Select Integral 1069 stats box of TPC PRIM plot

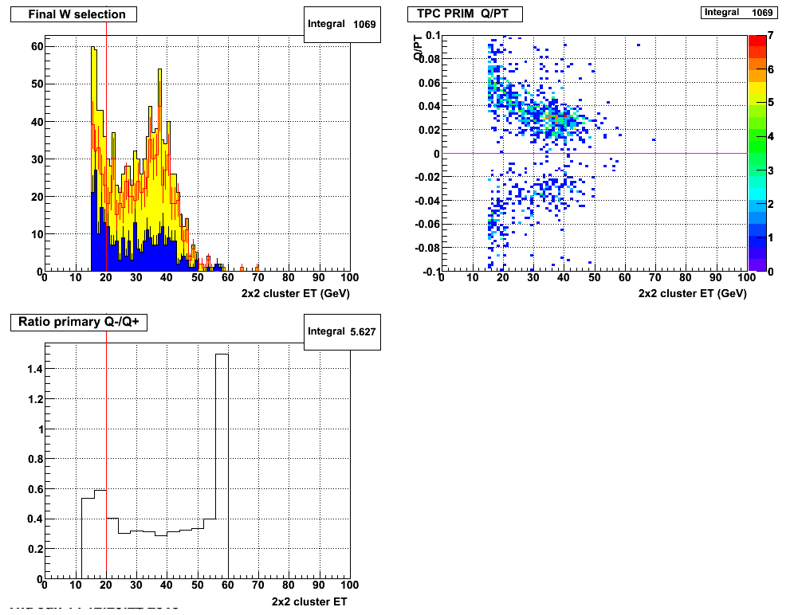point(739,13)
